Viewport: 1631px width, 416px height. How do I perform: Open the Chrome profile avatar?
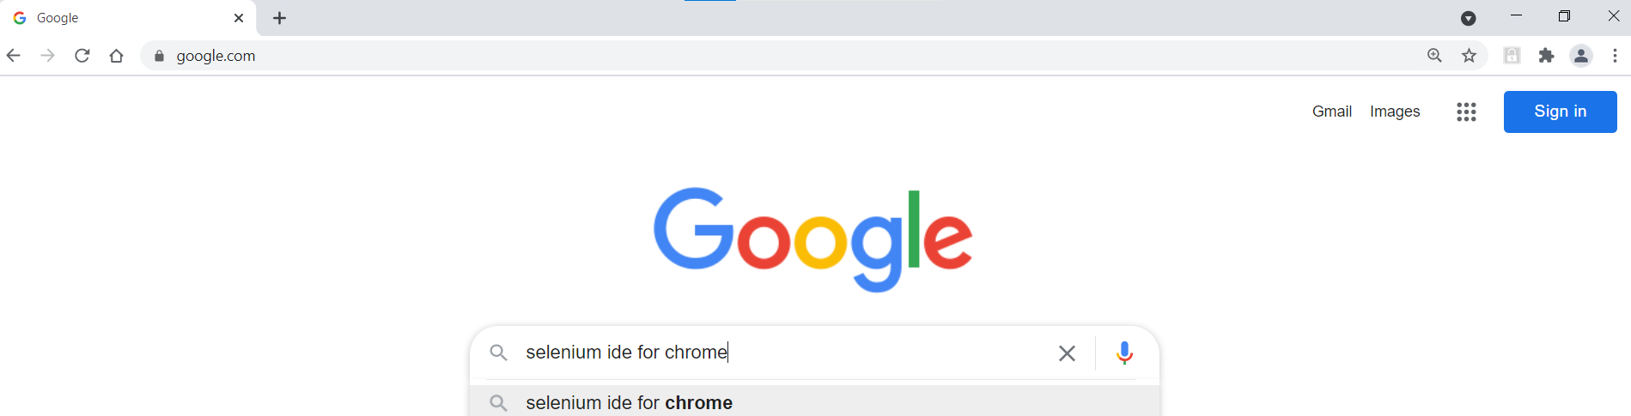point(1581,56)
